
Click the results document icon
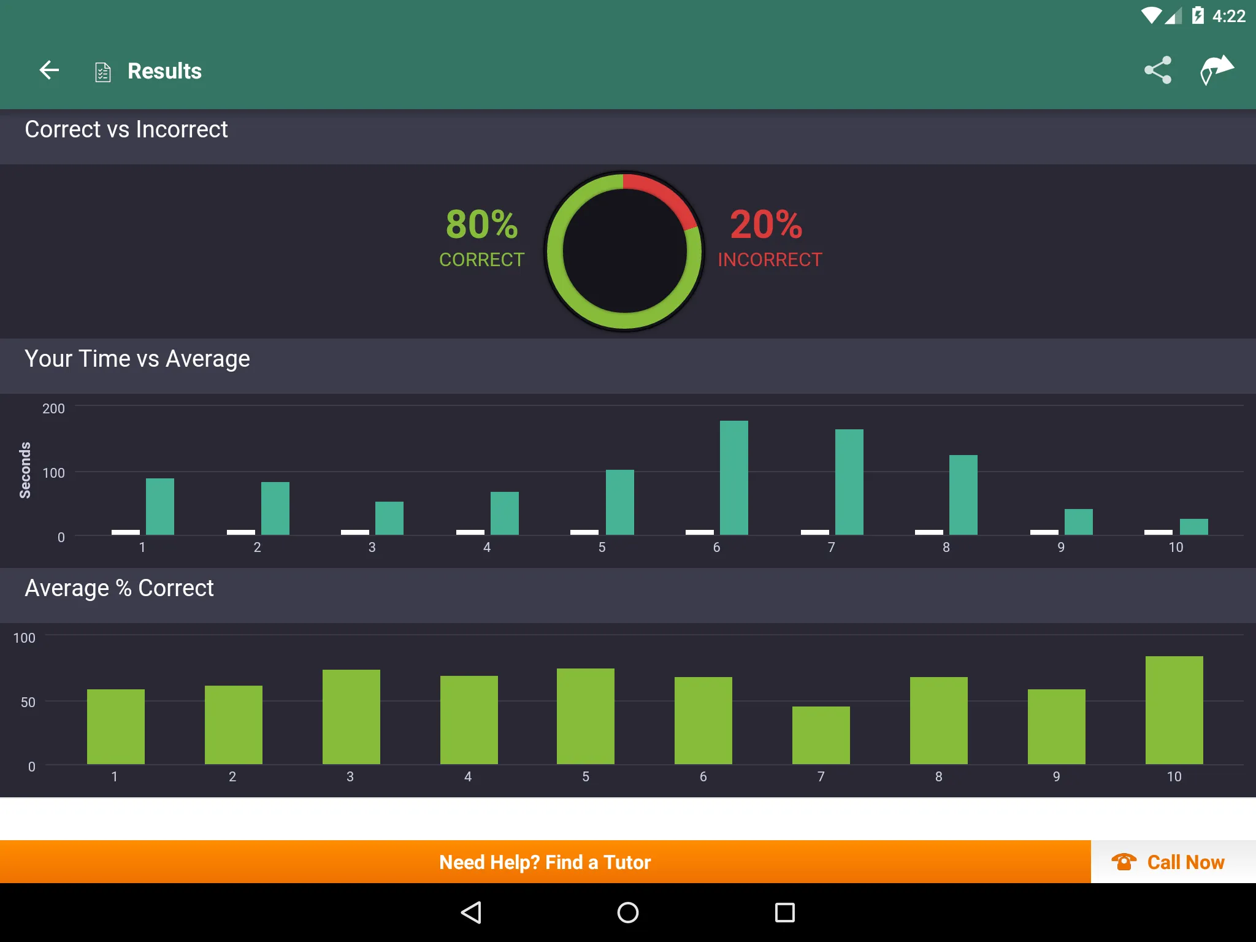click(x=103, y=71)
